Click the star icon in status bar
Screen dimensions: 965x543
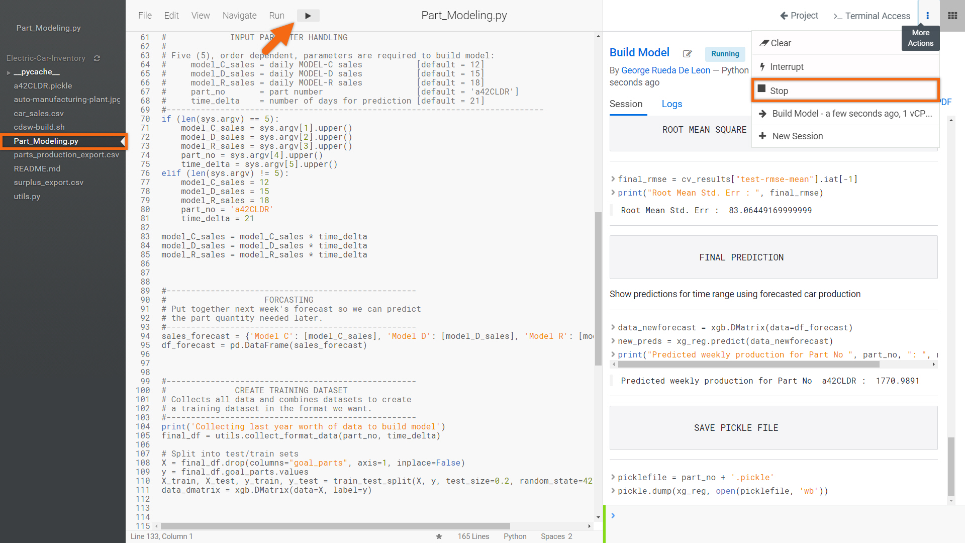(x=439, y=536)
